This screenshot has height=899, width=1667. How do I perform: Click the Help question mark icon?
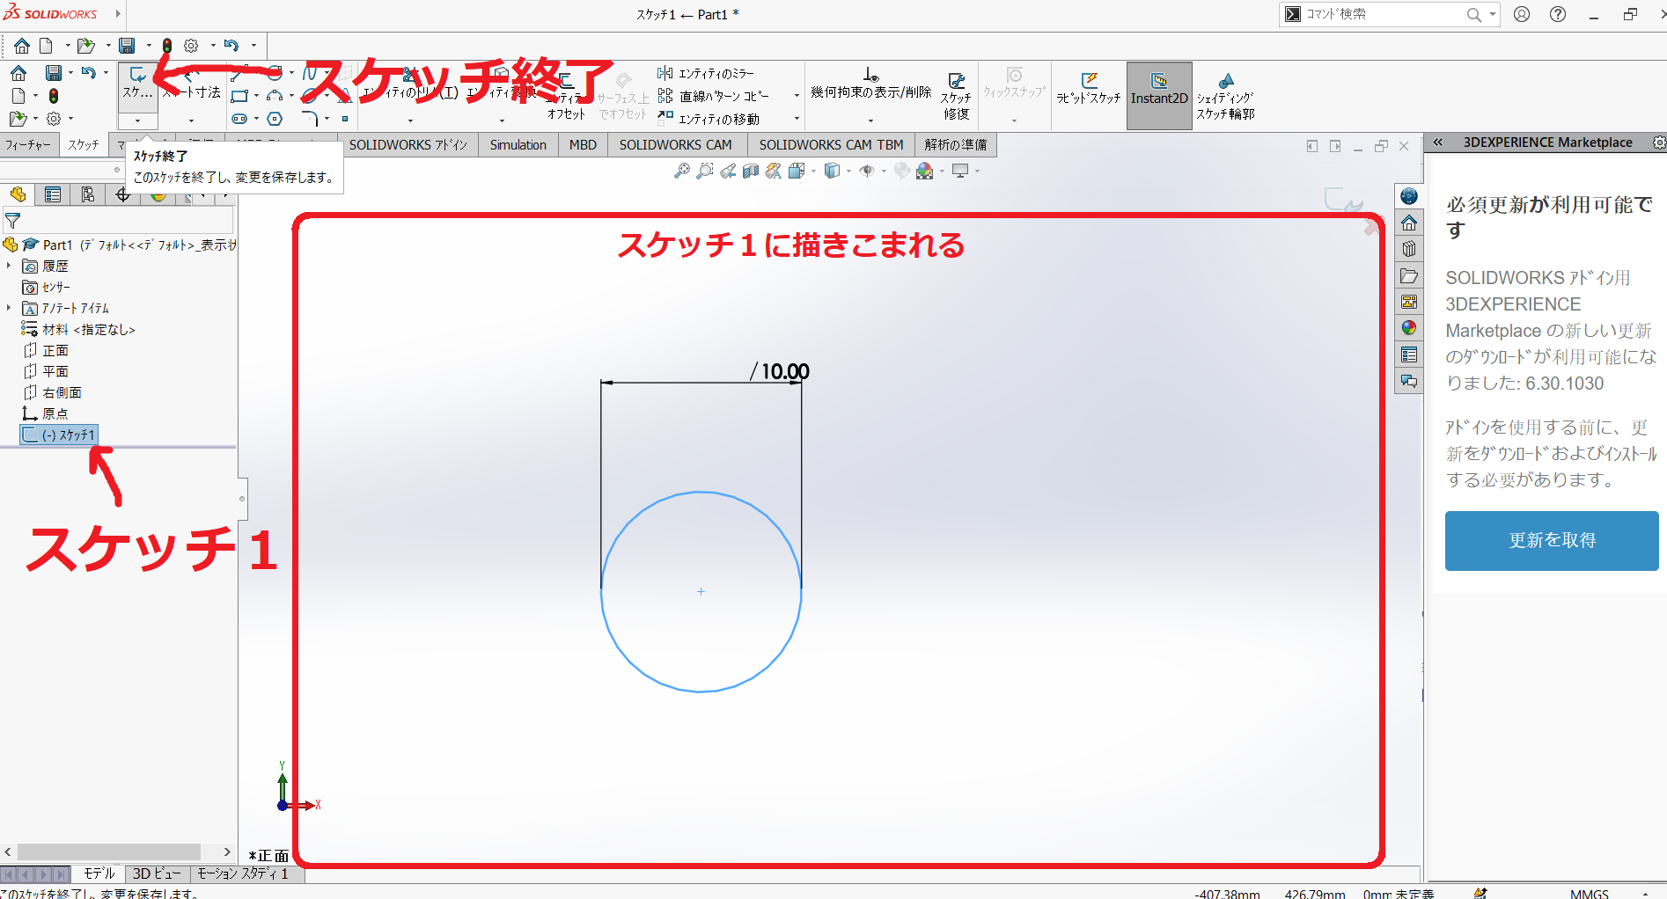point(1558,14)
